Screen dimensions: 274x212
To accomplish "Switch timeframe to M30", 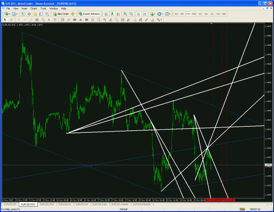I will (194, 14).
